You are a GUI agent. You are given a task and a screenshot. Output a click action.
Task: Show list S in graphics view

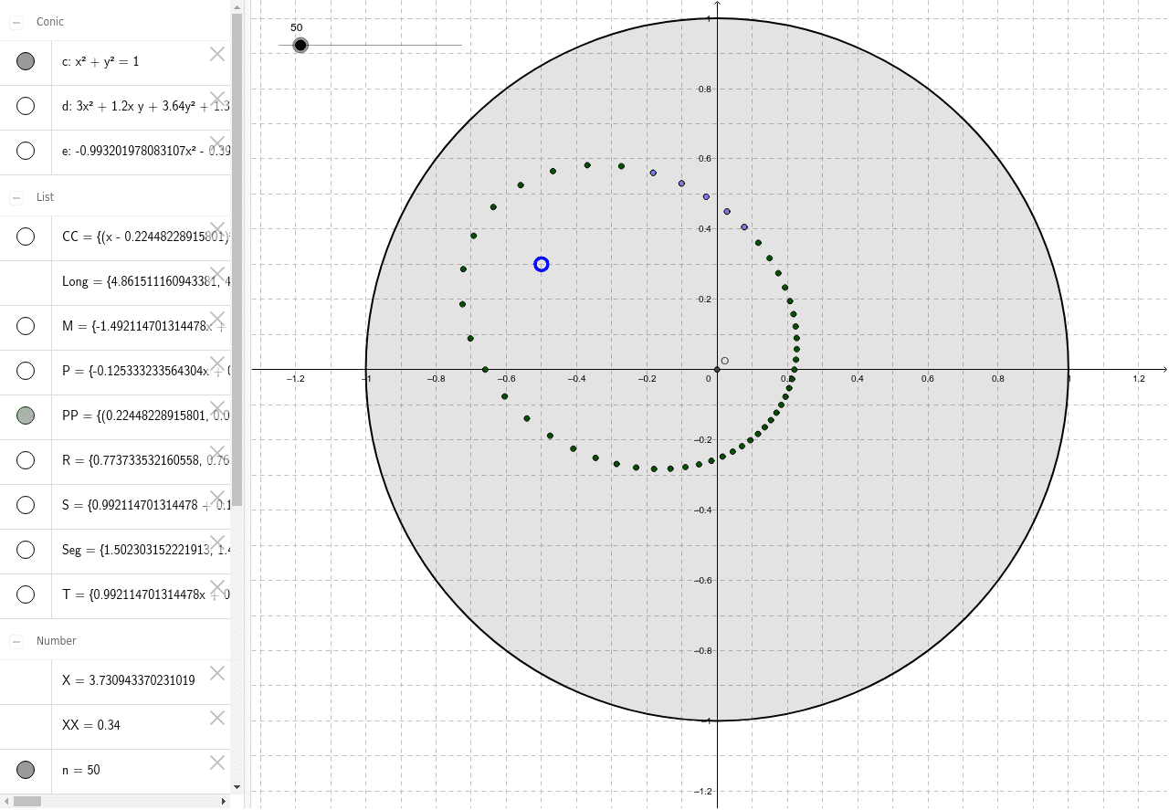pos(26,505)
